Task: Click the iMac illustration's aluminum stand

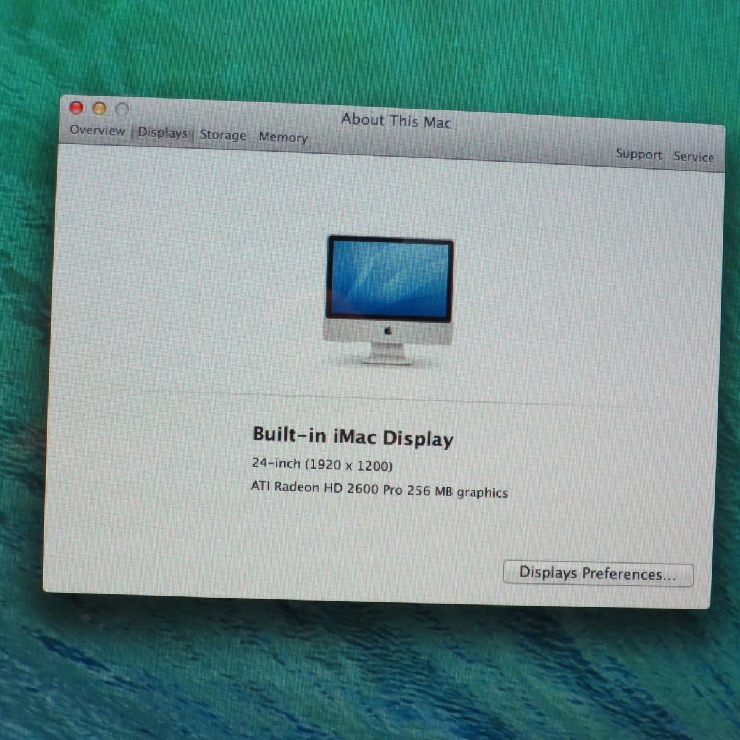Action: tap(387, 354)
